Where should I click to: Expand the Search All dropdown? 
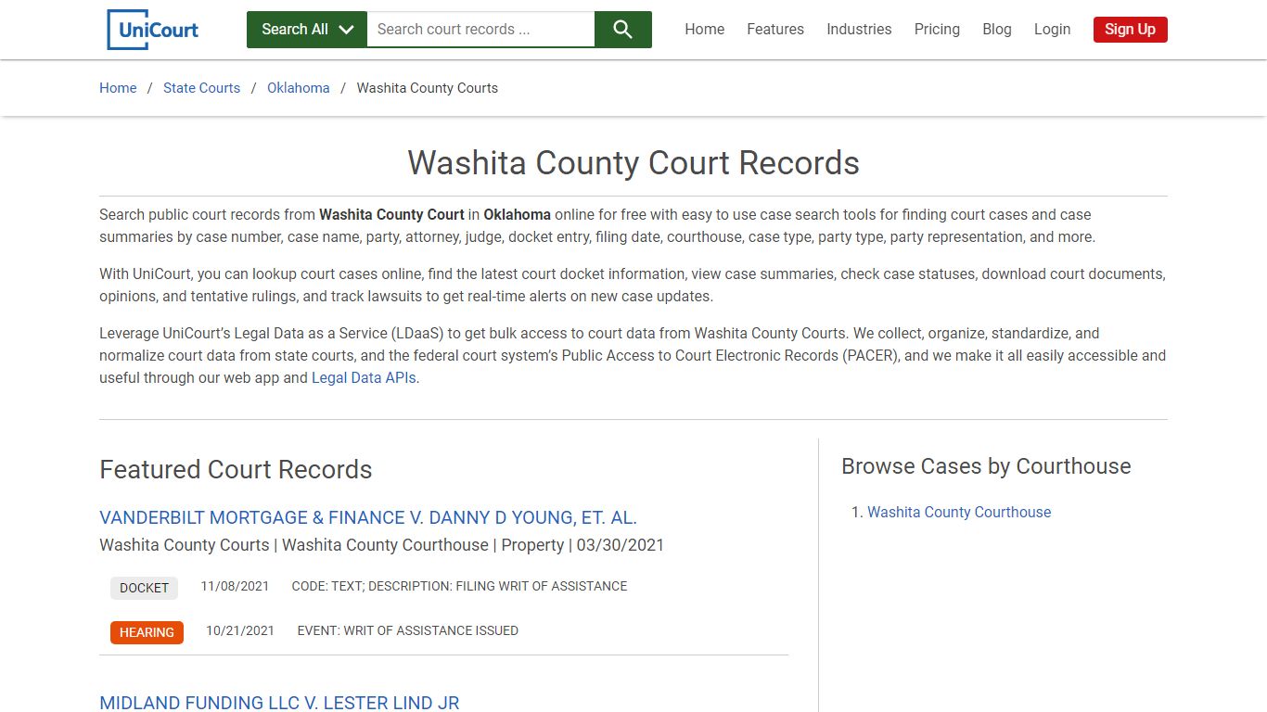click(x=307, y=30)
